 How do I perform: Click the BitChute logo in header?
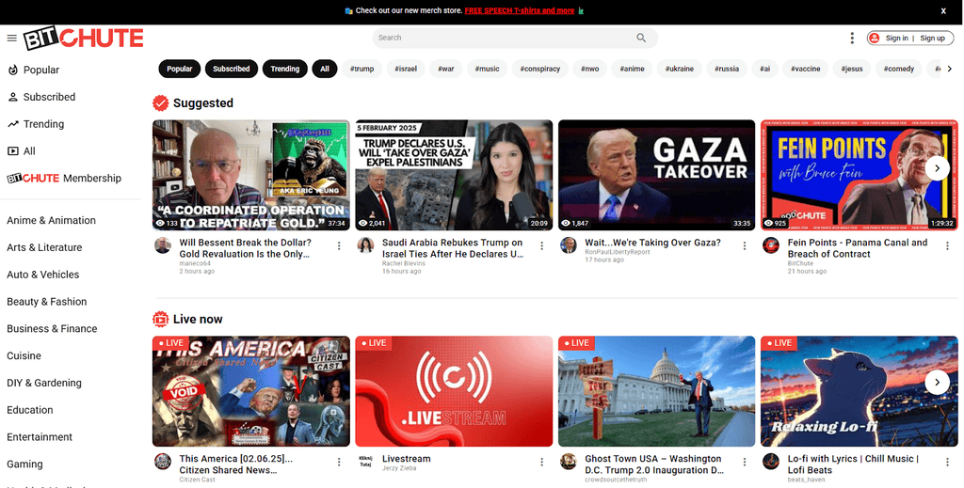point(83,39)
